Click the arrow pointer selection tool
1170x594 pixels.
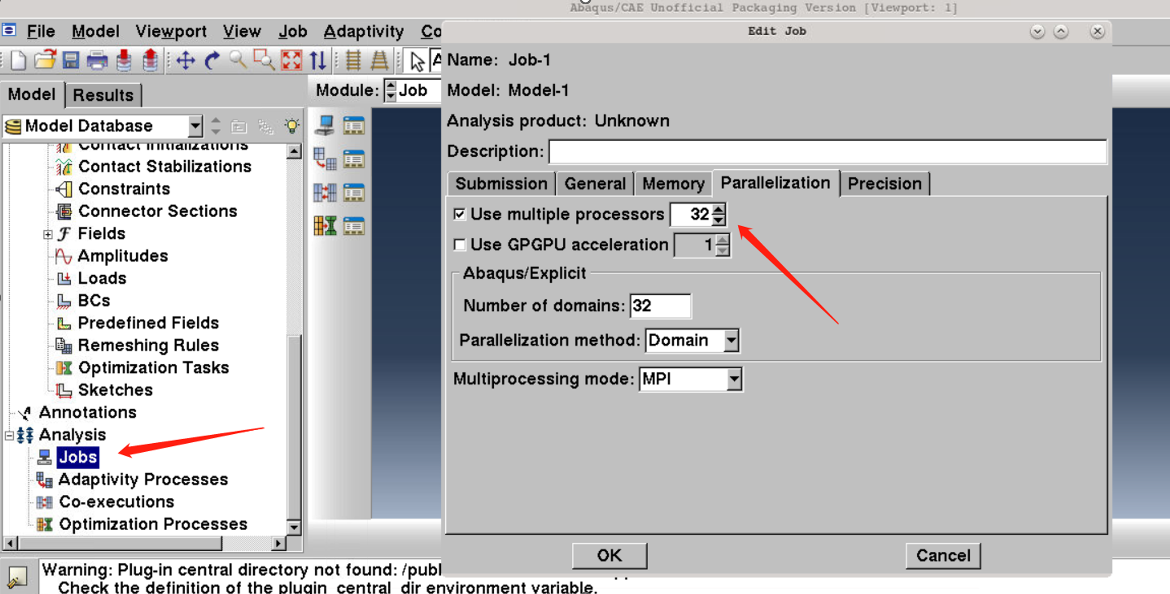(417, 61)
